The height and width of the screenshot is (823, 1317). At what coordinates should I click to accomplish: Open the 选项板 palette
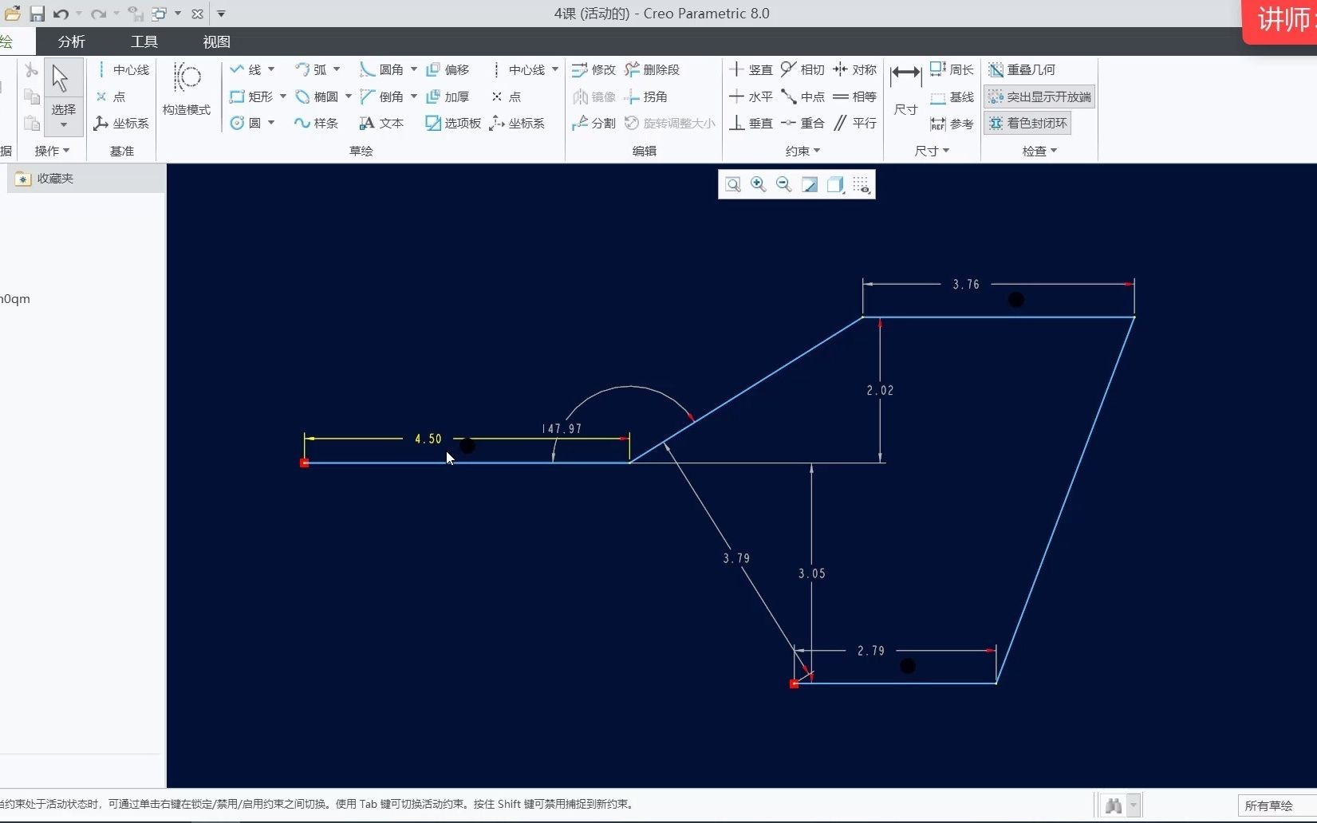click(x=453, y=123)
